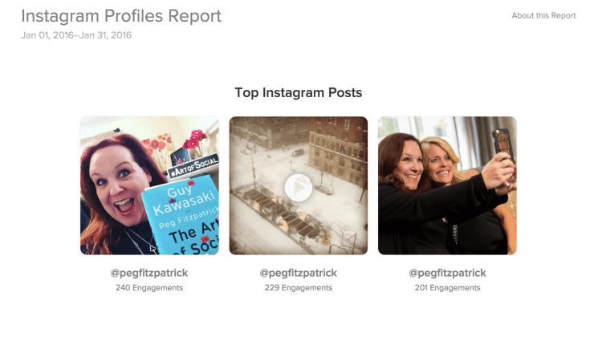Select the 240 Engagements label
This screenshot has width=590, height=349.
point(149,288)
